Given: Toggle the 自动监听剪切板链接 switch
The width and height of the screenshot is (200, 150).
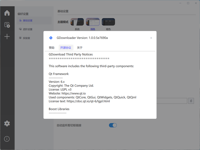Looking at the screenshot, I should (x=113, y=125).
